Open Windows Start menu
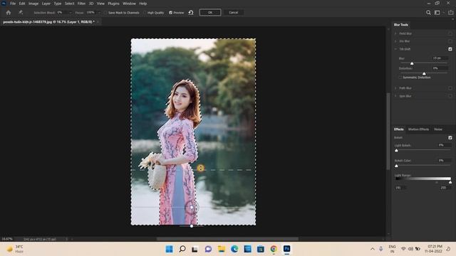Screen dimensions: 456x256 tap(169, 249)
